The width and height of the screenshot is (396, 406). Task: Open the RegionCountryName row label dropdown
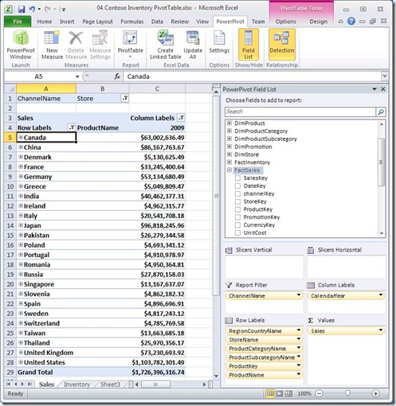click(299, 330)
